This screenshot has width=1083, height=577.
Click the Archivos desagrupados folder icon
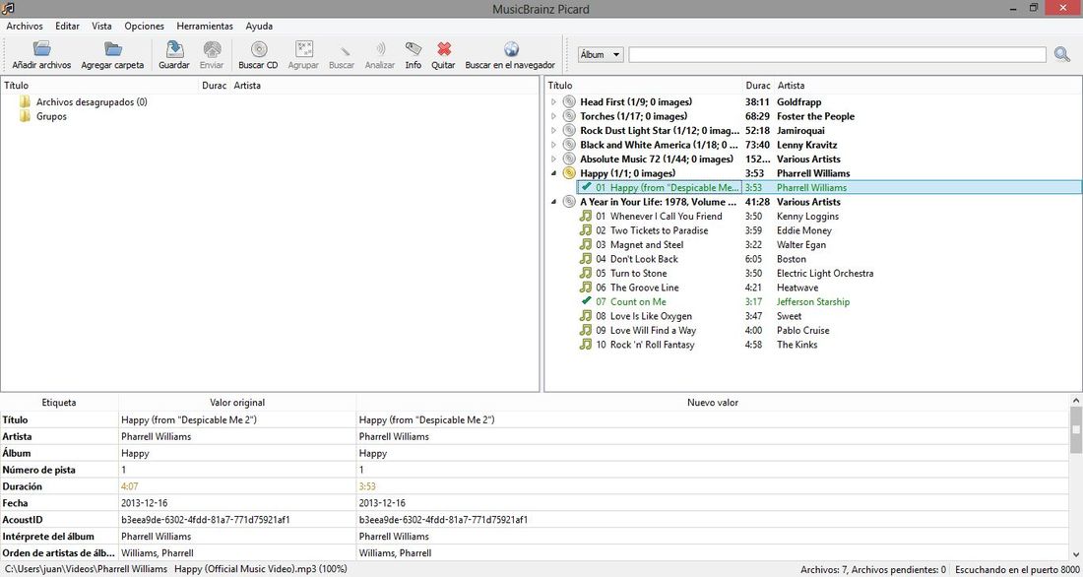click(x=26, y=102)
